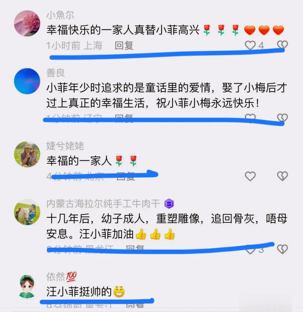Dislike 婕兮姥姥's comment broken heart icon
The height and width of the screenshot is (312, 303).
click(x=282, y=176)
